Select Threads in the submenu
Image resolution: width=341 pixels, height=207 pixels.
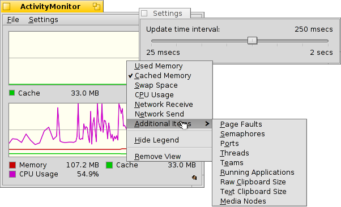pos(259,153)
